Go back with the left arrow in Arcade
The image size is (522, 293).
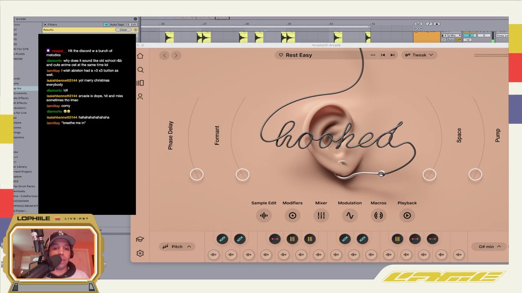click(x=165, y=55)
